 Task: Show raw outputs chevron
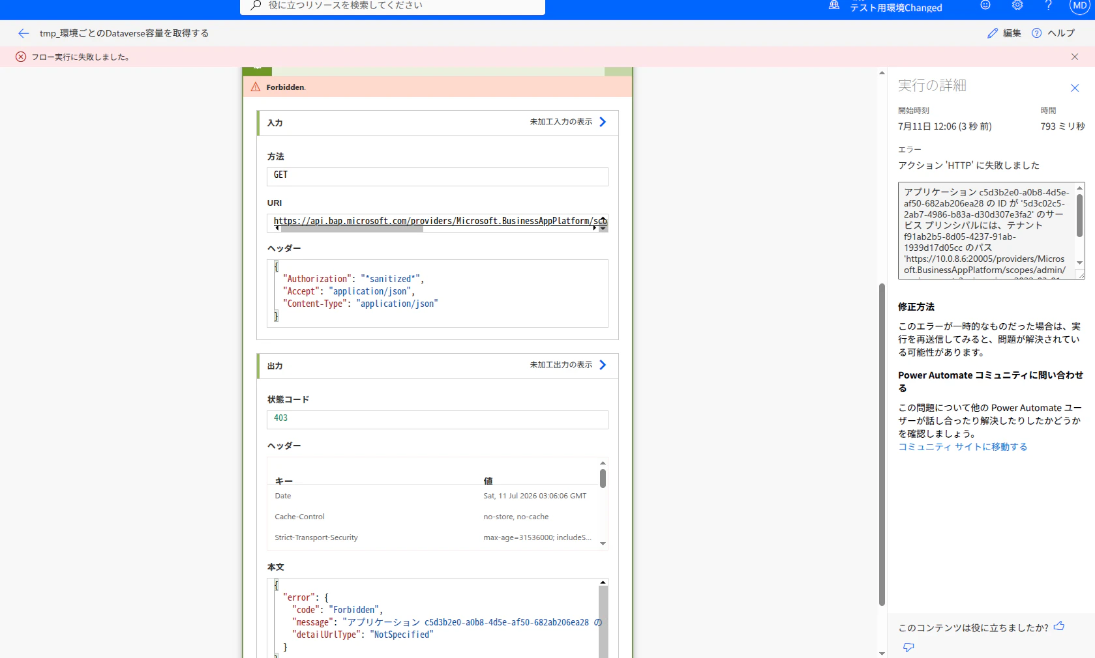tap(603, 365)
